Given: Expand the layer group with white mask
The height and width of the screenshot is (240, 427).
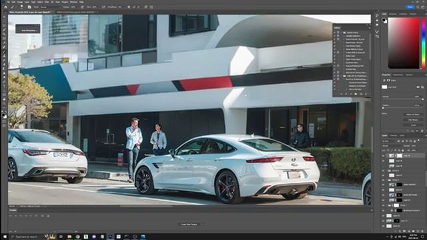Looking at the screenshot, I should click(x=388, y=205).
